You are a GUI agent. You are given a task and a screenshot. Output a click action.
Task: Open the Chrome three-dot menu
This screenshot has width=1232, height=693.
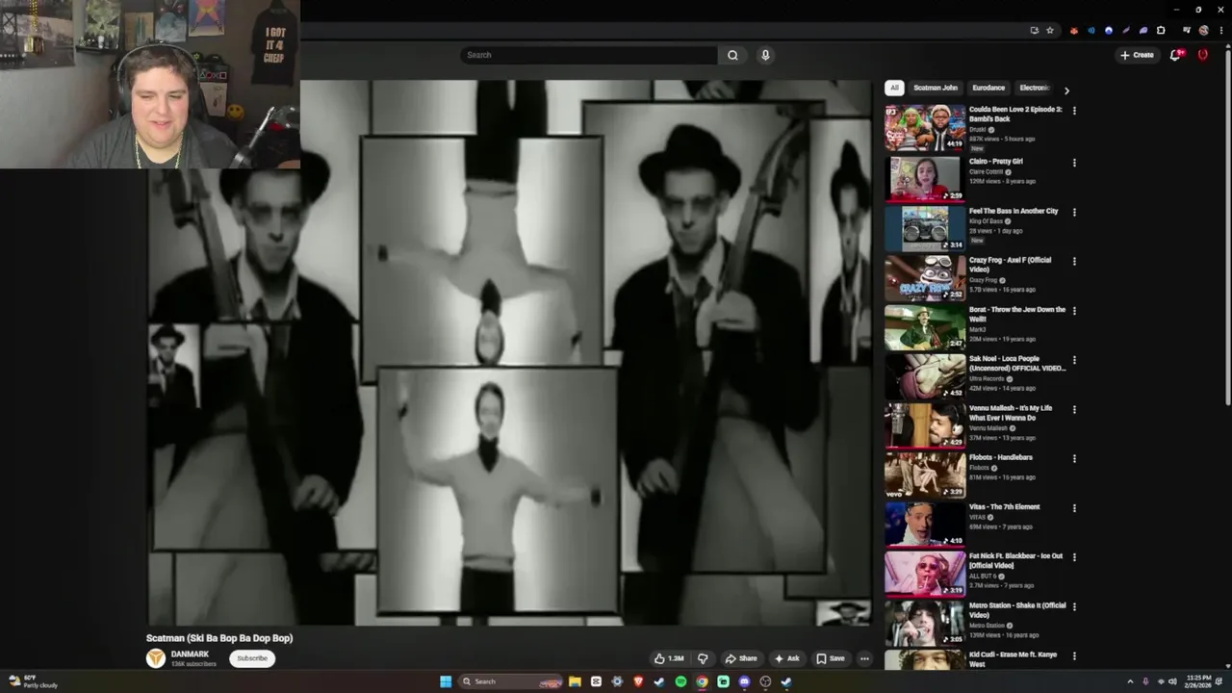(x=1219, y=30)
